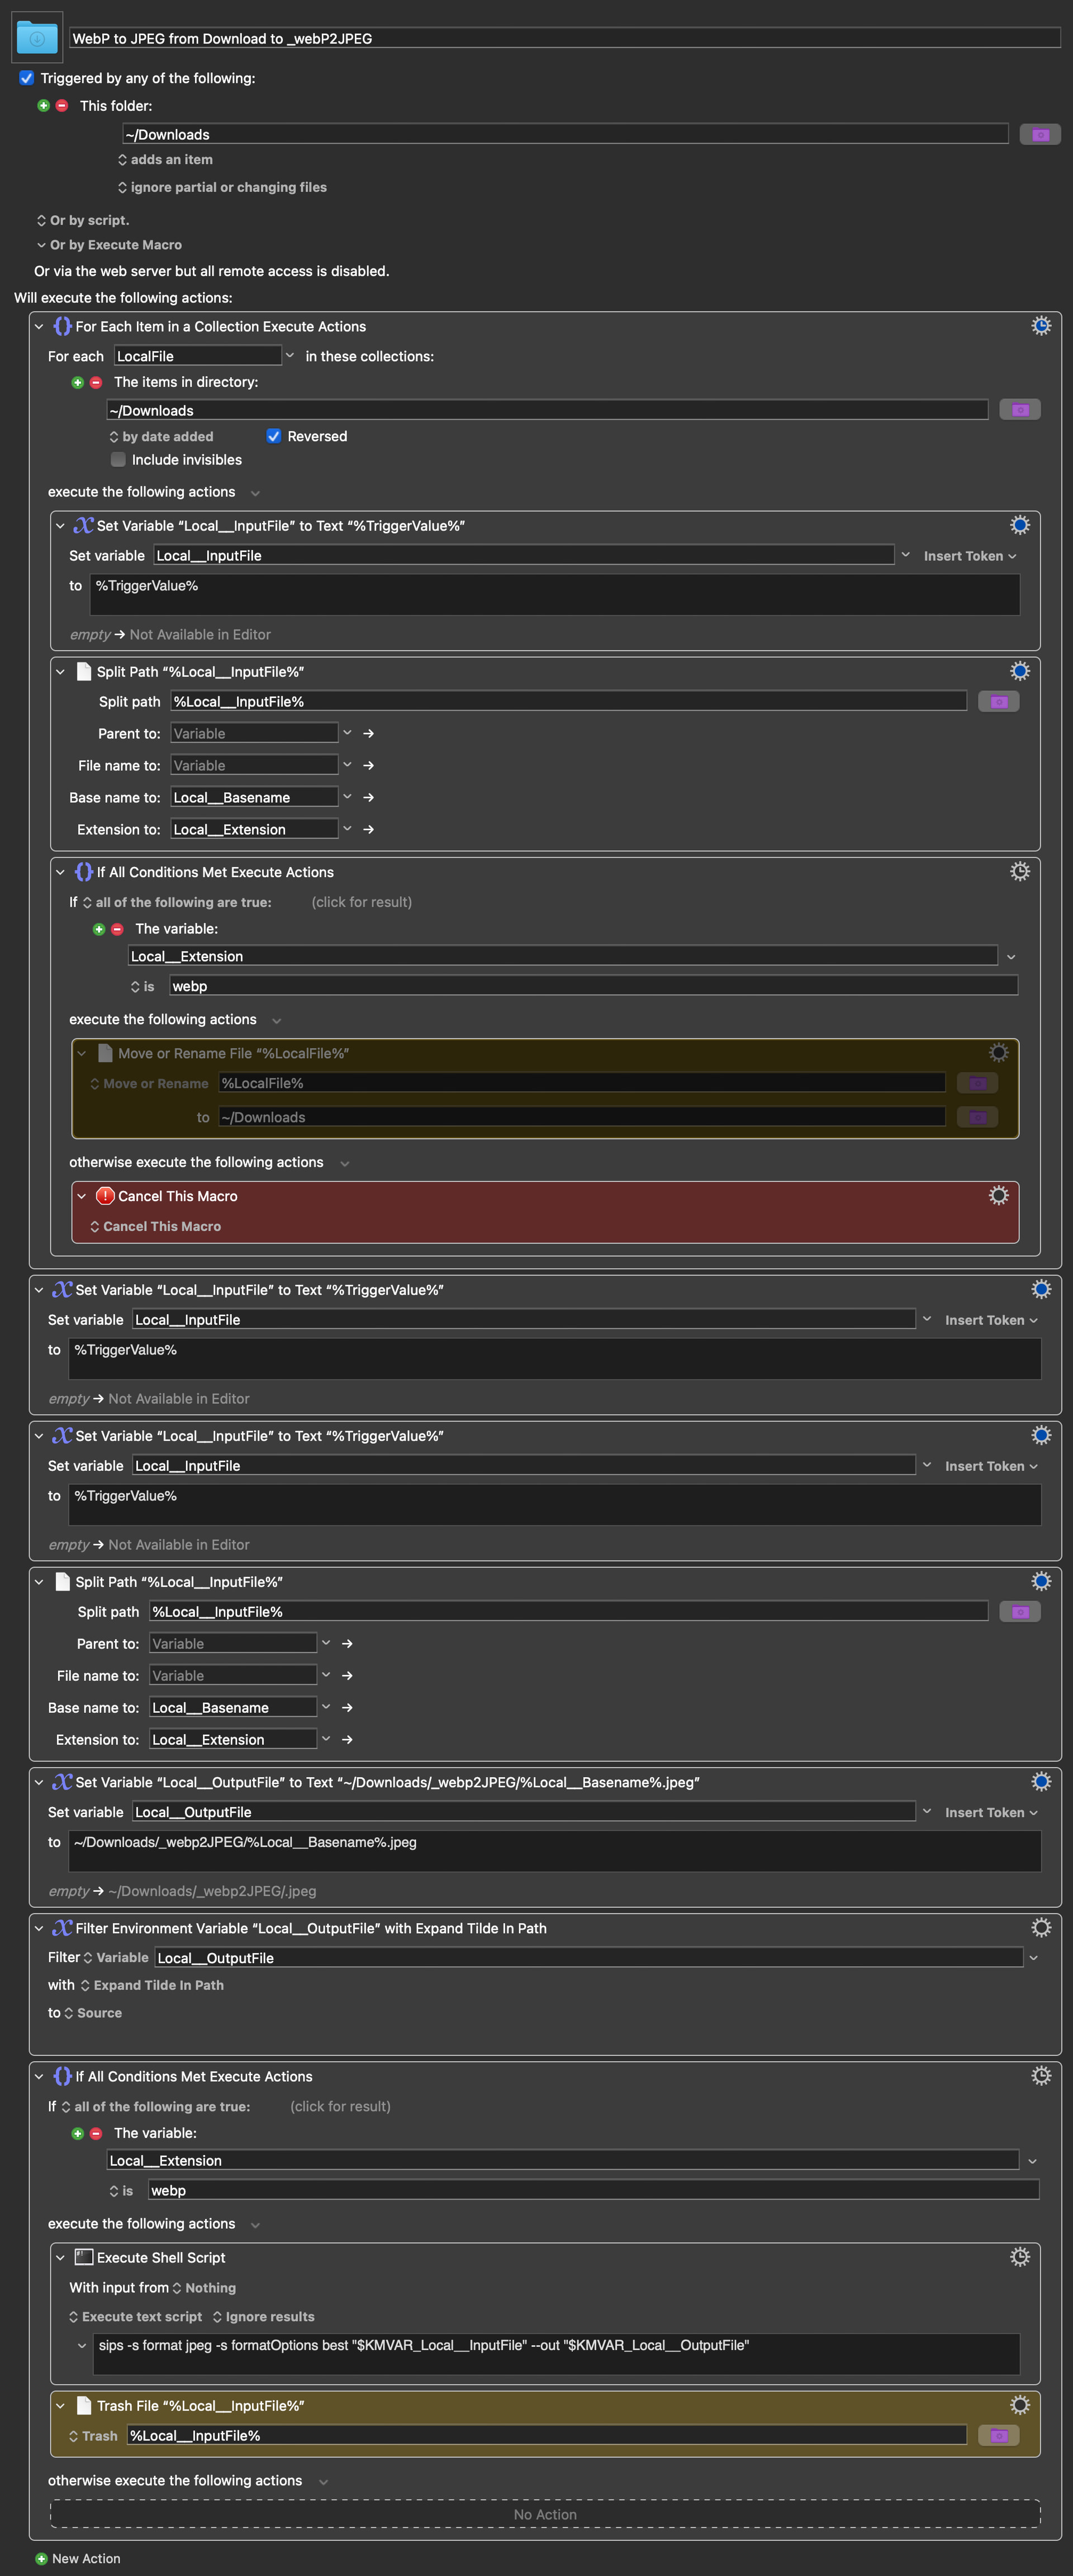Click green plus to add folder trigger
The image size is (1073, 2576).
point(43,106)
